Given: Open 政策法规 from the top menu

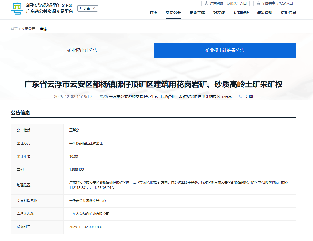Looking at the screenshot, I should coord(264,13).
